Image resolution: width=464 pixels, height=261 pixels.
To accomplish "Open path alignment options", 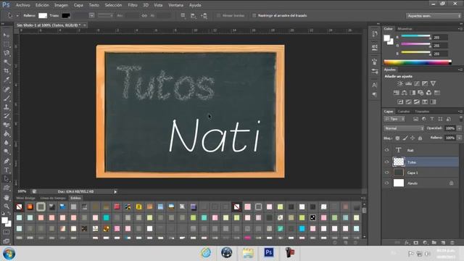I will click(x=194, y=16).
